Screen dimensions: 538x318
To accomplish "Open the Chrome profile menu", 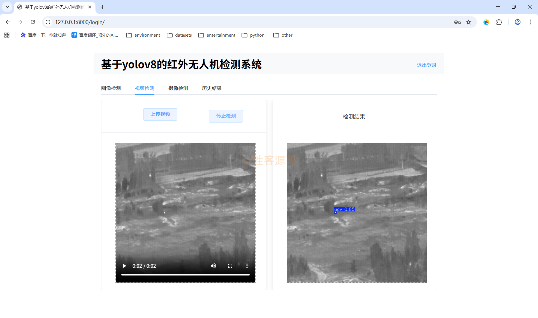I will [518, 22].
